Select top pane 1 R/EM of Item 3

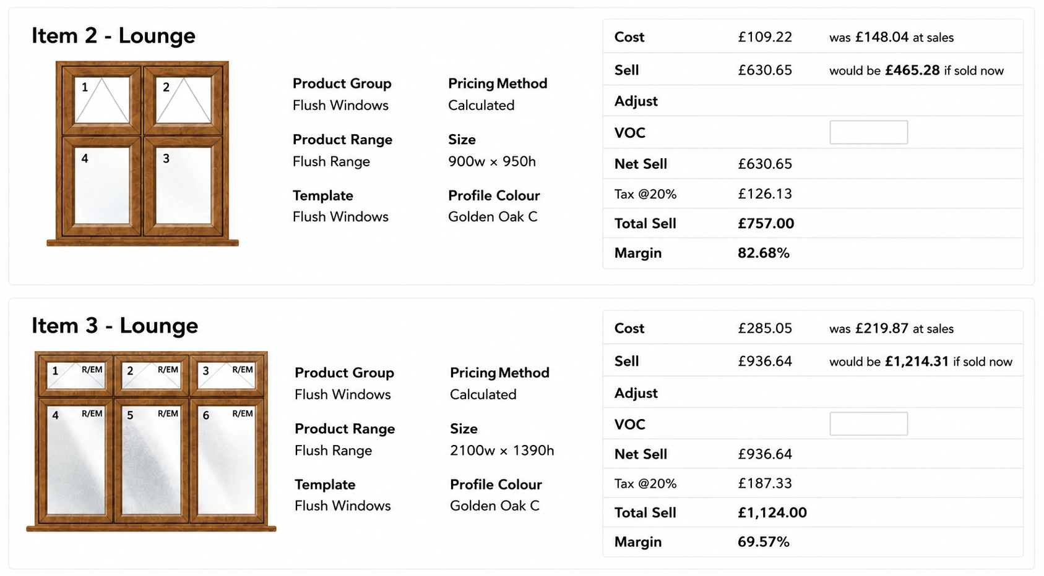click(x=75, y=376)
